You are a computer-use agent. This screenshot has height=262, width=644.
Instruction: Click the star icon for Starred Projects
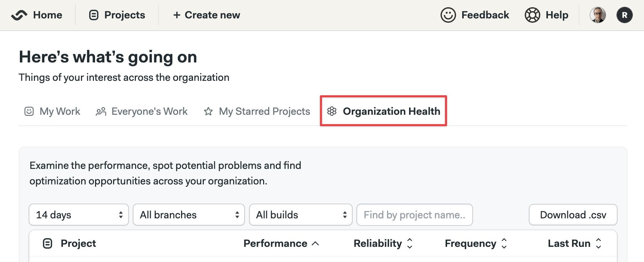coord(208,111)
